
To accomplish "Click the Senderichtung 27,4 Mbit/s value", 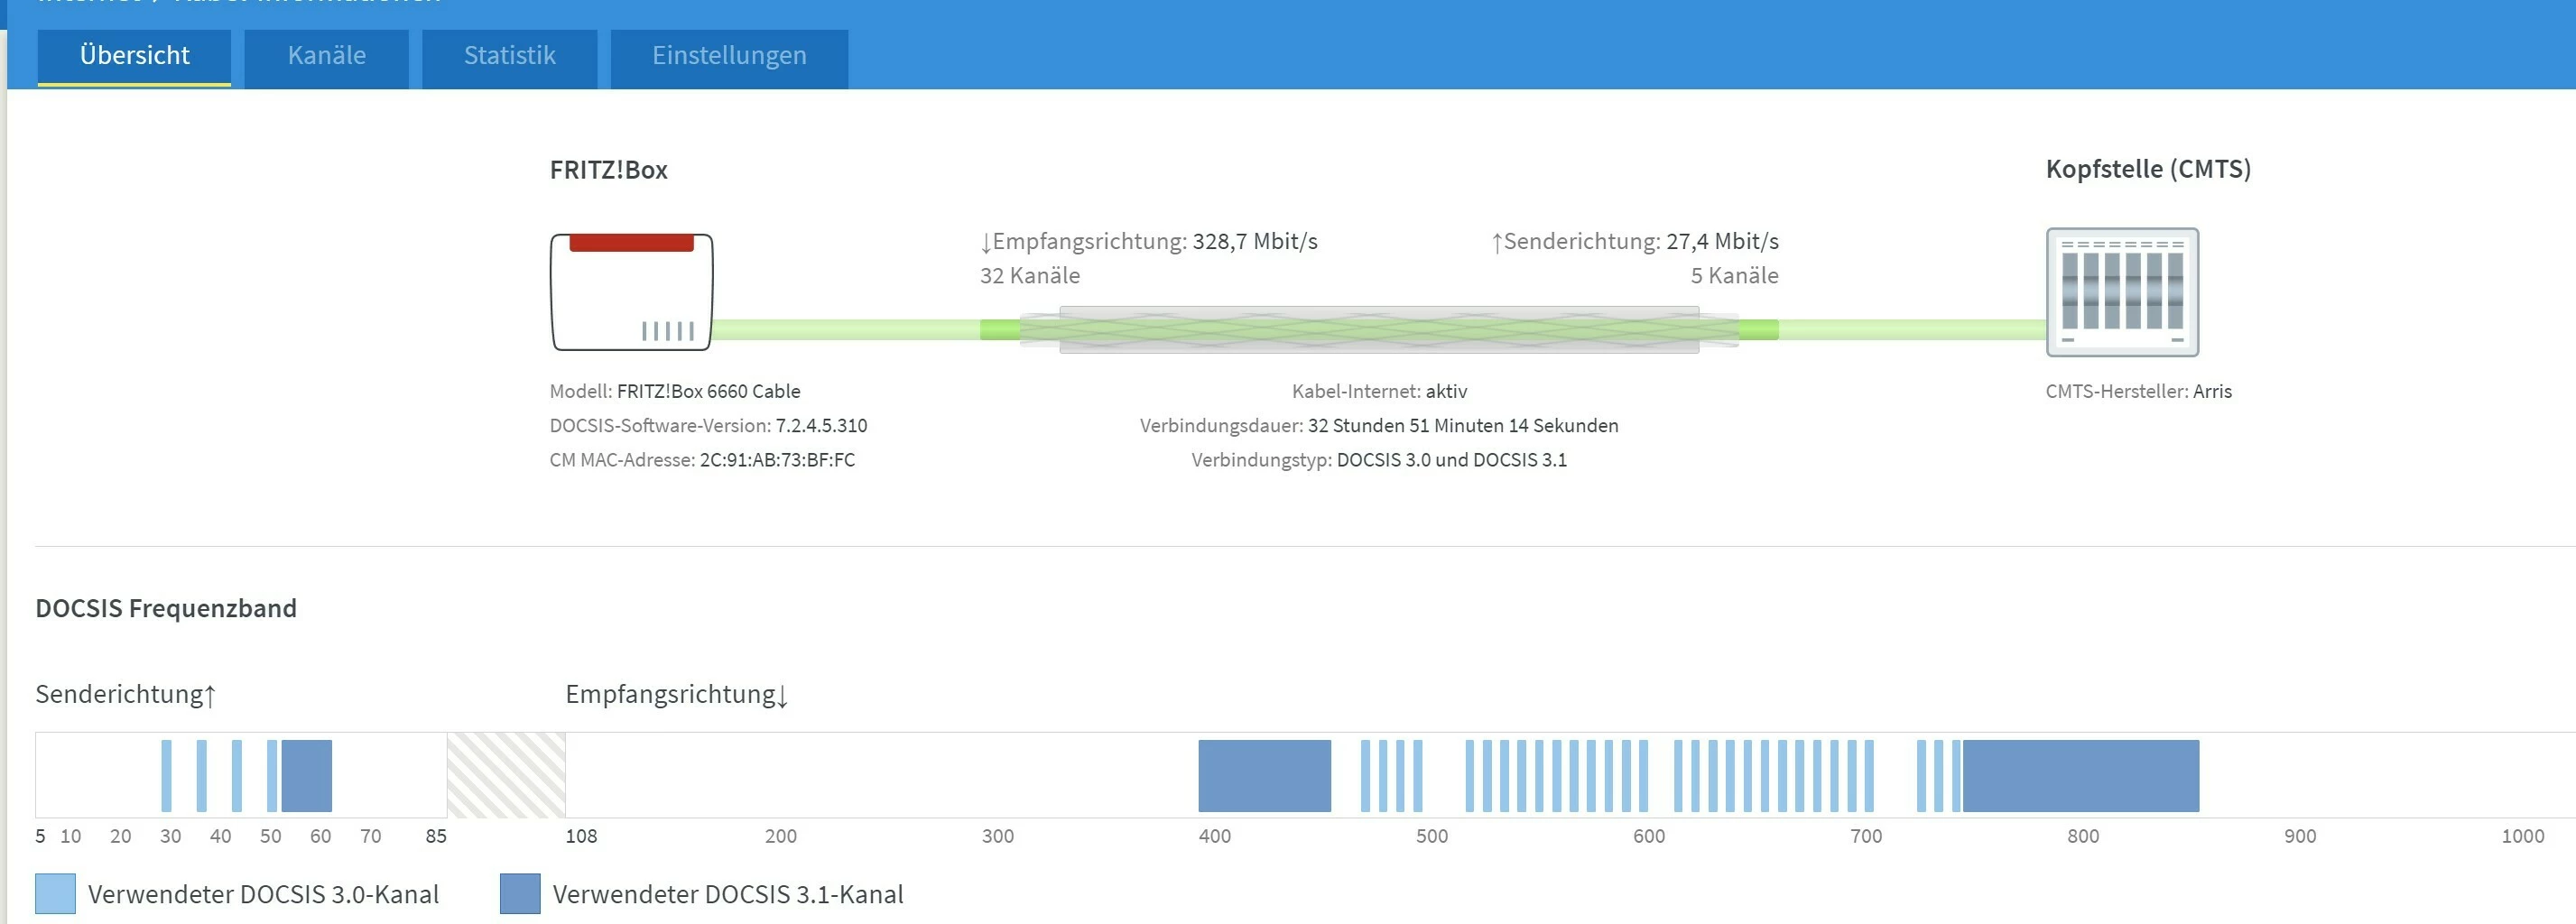I will click(1722, 241).
